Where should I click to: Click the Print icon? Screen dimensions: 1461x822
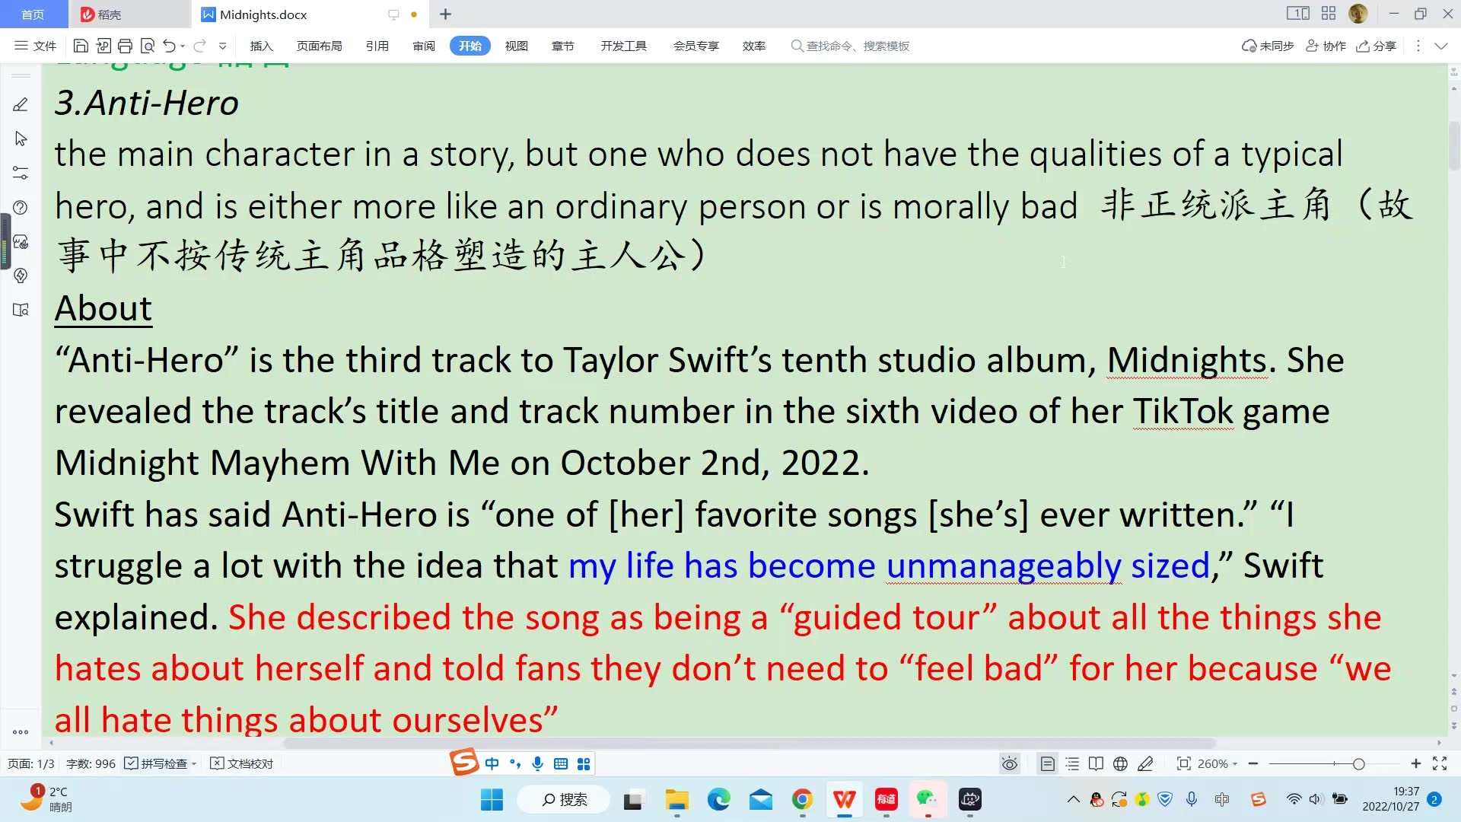pos(126,46)
